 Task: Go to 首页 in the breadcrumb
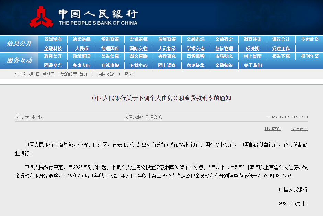tap(83, 74)
